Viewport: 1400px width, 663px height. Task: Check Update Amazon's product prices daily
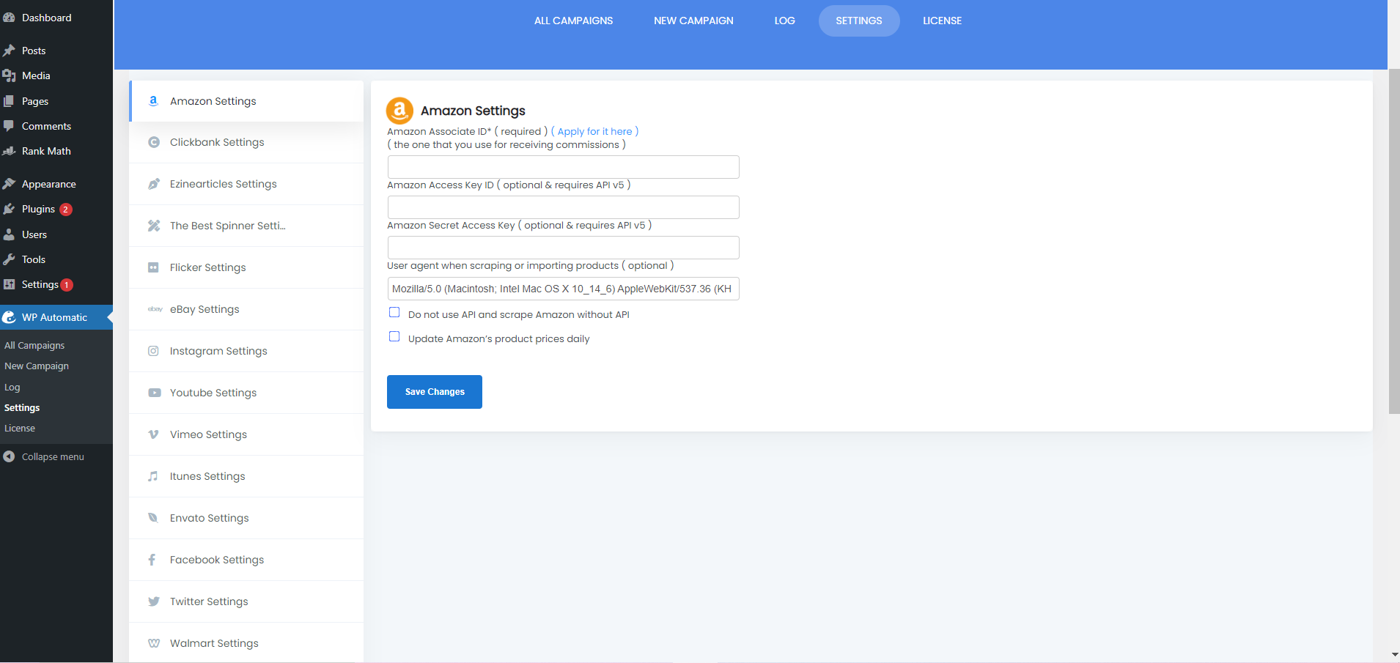pyautogui.click(x=395, y=336)
